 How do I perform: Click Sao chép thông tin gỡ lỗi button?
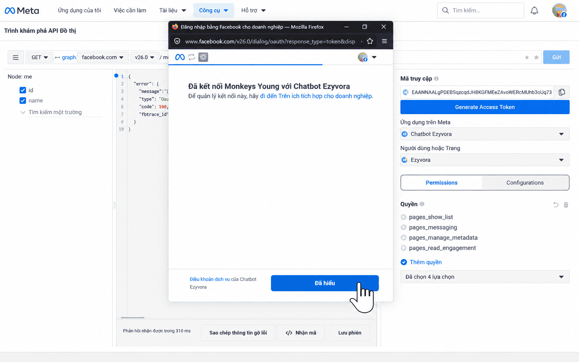[x=238, y=333]
